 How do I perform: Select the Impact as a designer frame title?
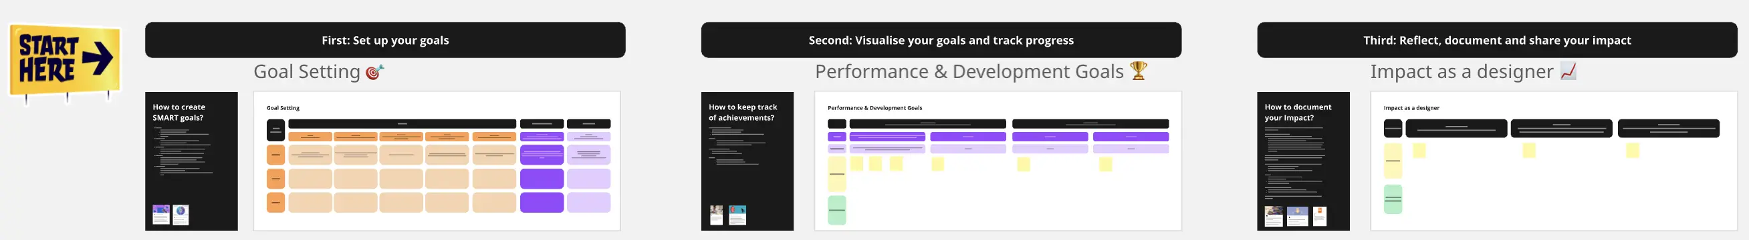click(x=1462, y=72)
